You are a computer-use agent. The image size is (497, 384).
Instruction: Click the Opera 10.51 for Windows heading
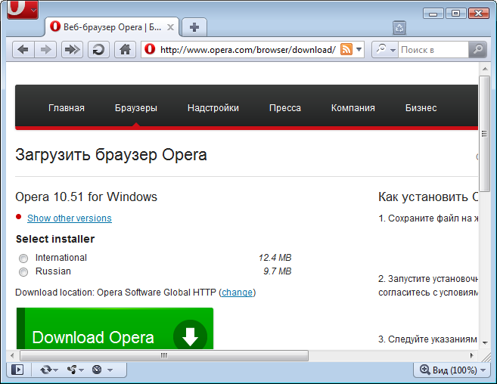(86, 197)
